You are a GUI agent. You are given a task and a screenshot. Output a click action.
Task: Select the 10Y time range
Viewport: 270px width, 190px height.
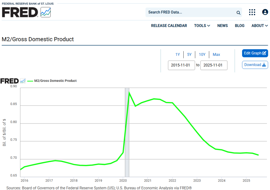coord(202,54)
